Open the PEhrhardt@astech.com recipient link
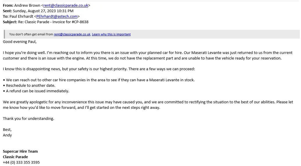This screenshot has width=301, height=166. pyautogui.click(x=57, y=16)
